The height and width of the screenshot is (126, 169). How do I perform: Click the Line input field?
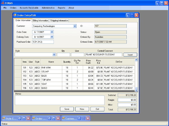pos(78,55)
